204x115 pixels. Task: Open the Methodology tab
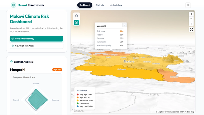[116, 5]
